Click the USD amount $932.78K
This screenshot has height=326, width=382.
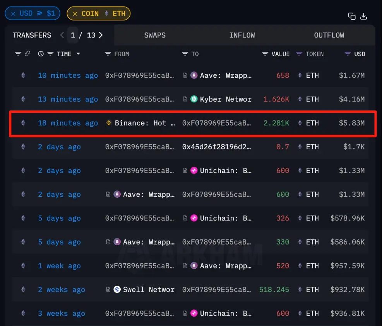348,290
